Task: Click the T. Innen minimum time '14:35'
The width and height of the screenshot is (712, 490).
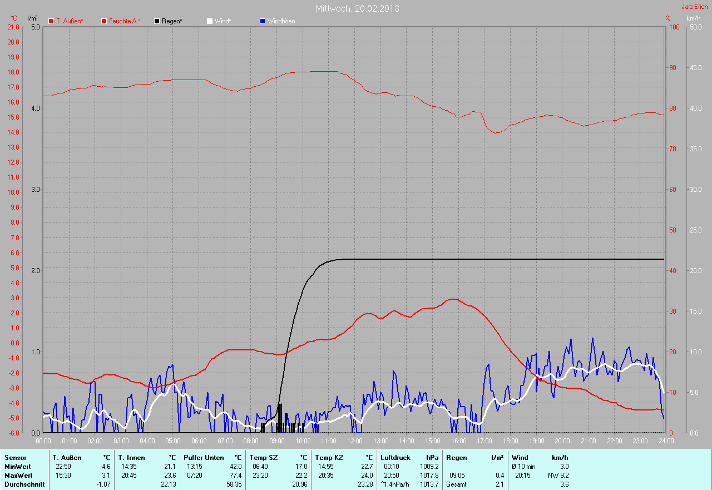Action: [130, 467]
